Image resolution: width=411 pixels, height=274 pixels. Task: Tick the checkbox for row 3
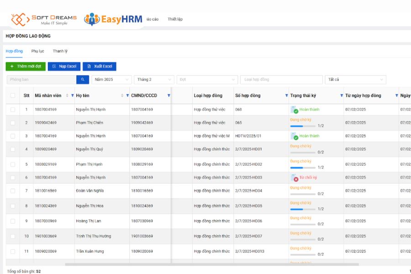[x=13, y=136]
